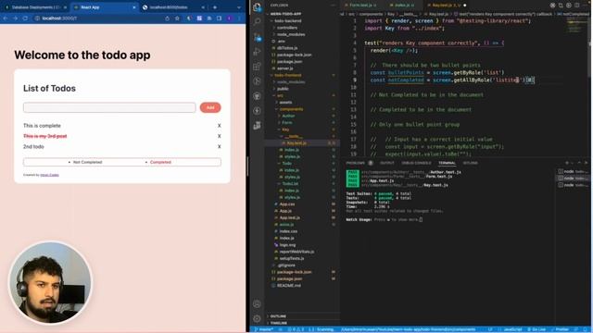Open Source Control view in activity bar
This screenshot has width=593, height=333.
258,37
